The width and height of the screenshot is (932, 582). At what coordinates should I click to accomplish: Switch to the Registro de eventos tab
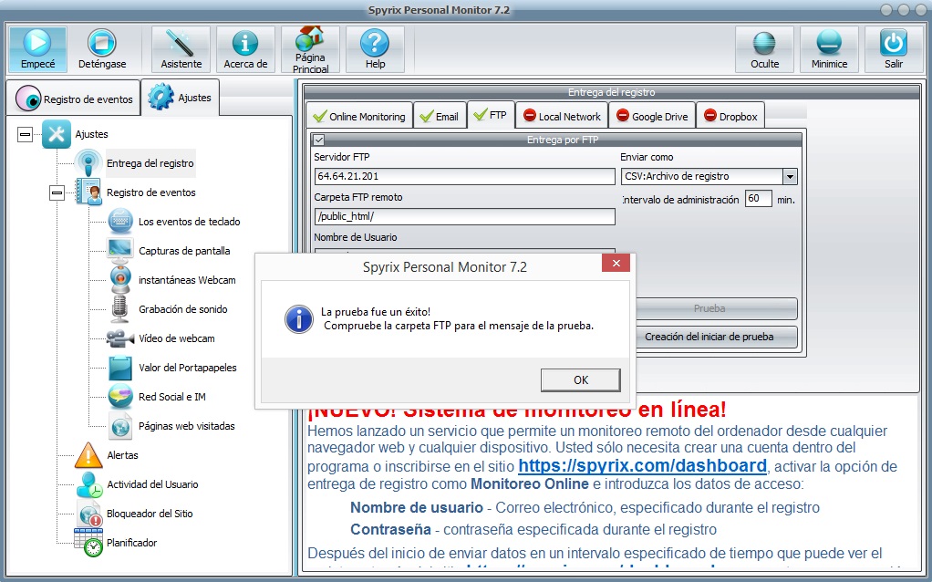pos(74,99)
